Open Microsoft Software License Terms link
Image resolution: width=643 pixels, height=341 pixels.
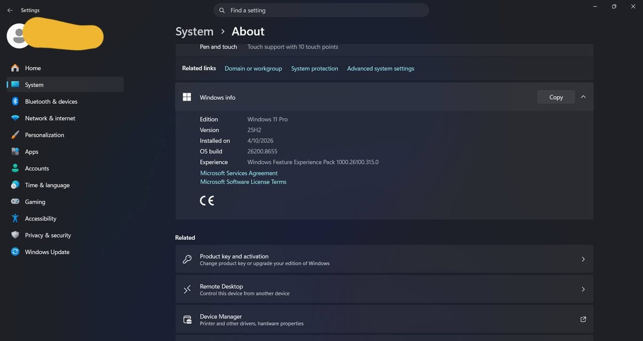click(243, 182)
